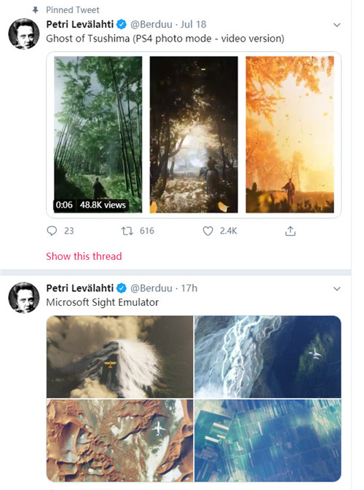This screenshot has width=364, height=490.
Task: Open share menu on pinned tweet
Action: pos(290,231)
